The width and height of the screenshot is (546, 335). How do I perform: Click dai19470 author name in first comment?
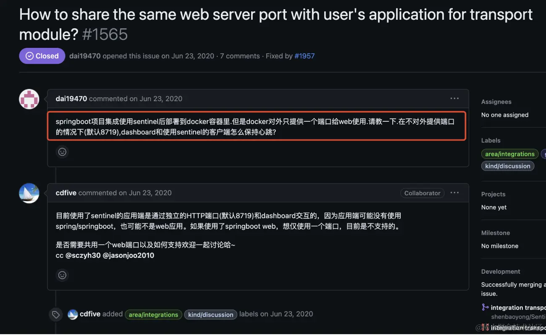coord(71,99)
